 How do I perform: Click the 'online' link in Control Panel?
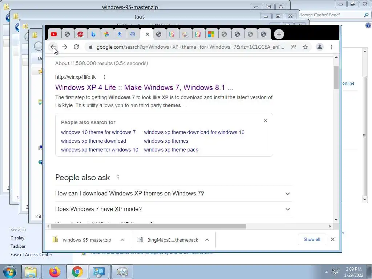click(x=348, y=83)
